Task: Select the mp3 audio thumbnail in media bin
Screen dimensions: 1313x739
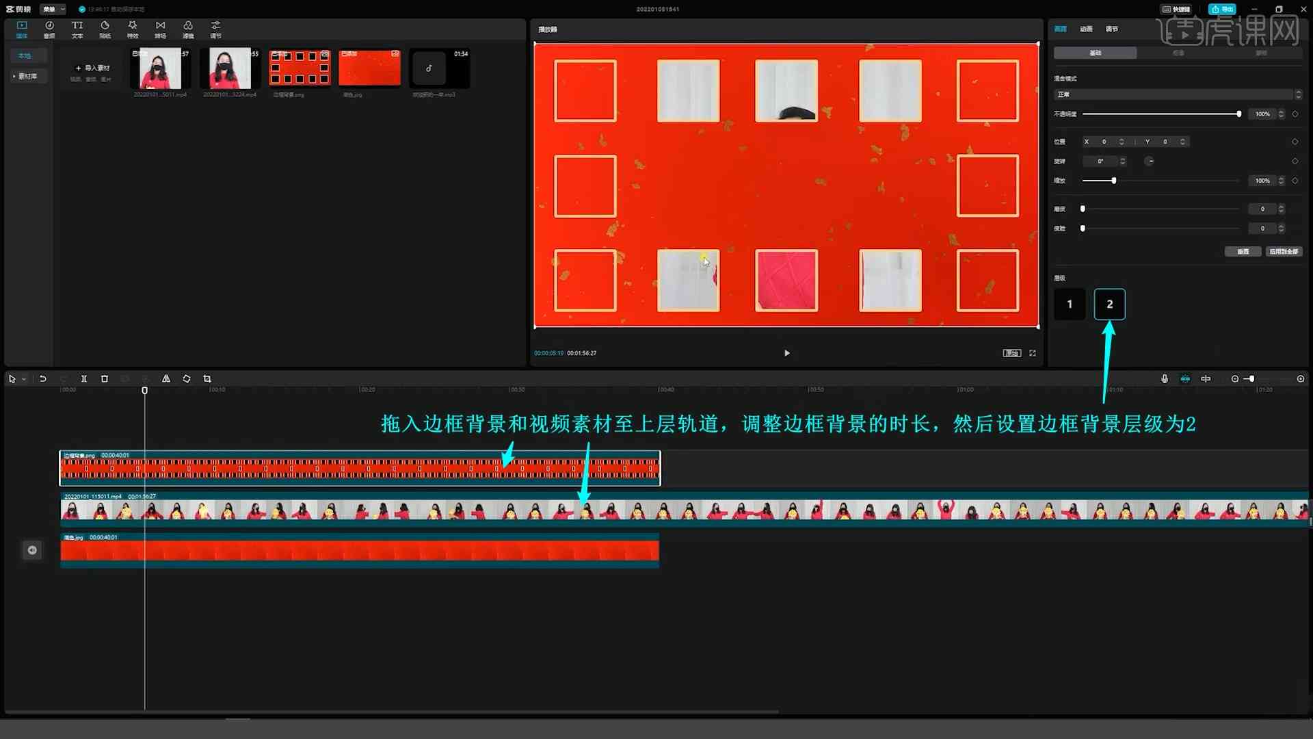Action: [439, 68]
